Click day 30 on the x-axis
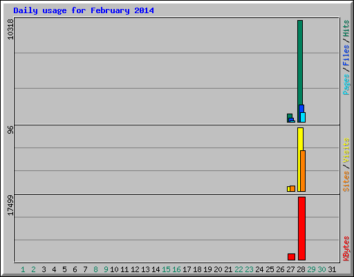Screen dimensions: 354x277 click(x=322, y=269)
